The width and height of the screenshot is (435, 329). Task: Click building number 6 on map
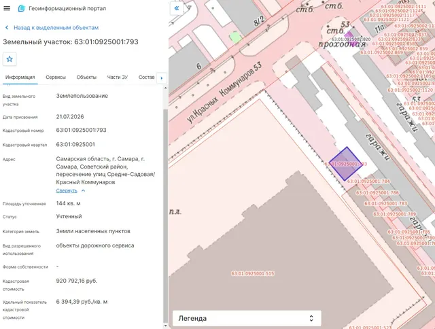(x=198, y=67)
